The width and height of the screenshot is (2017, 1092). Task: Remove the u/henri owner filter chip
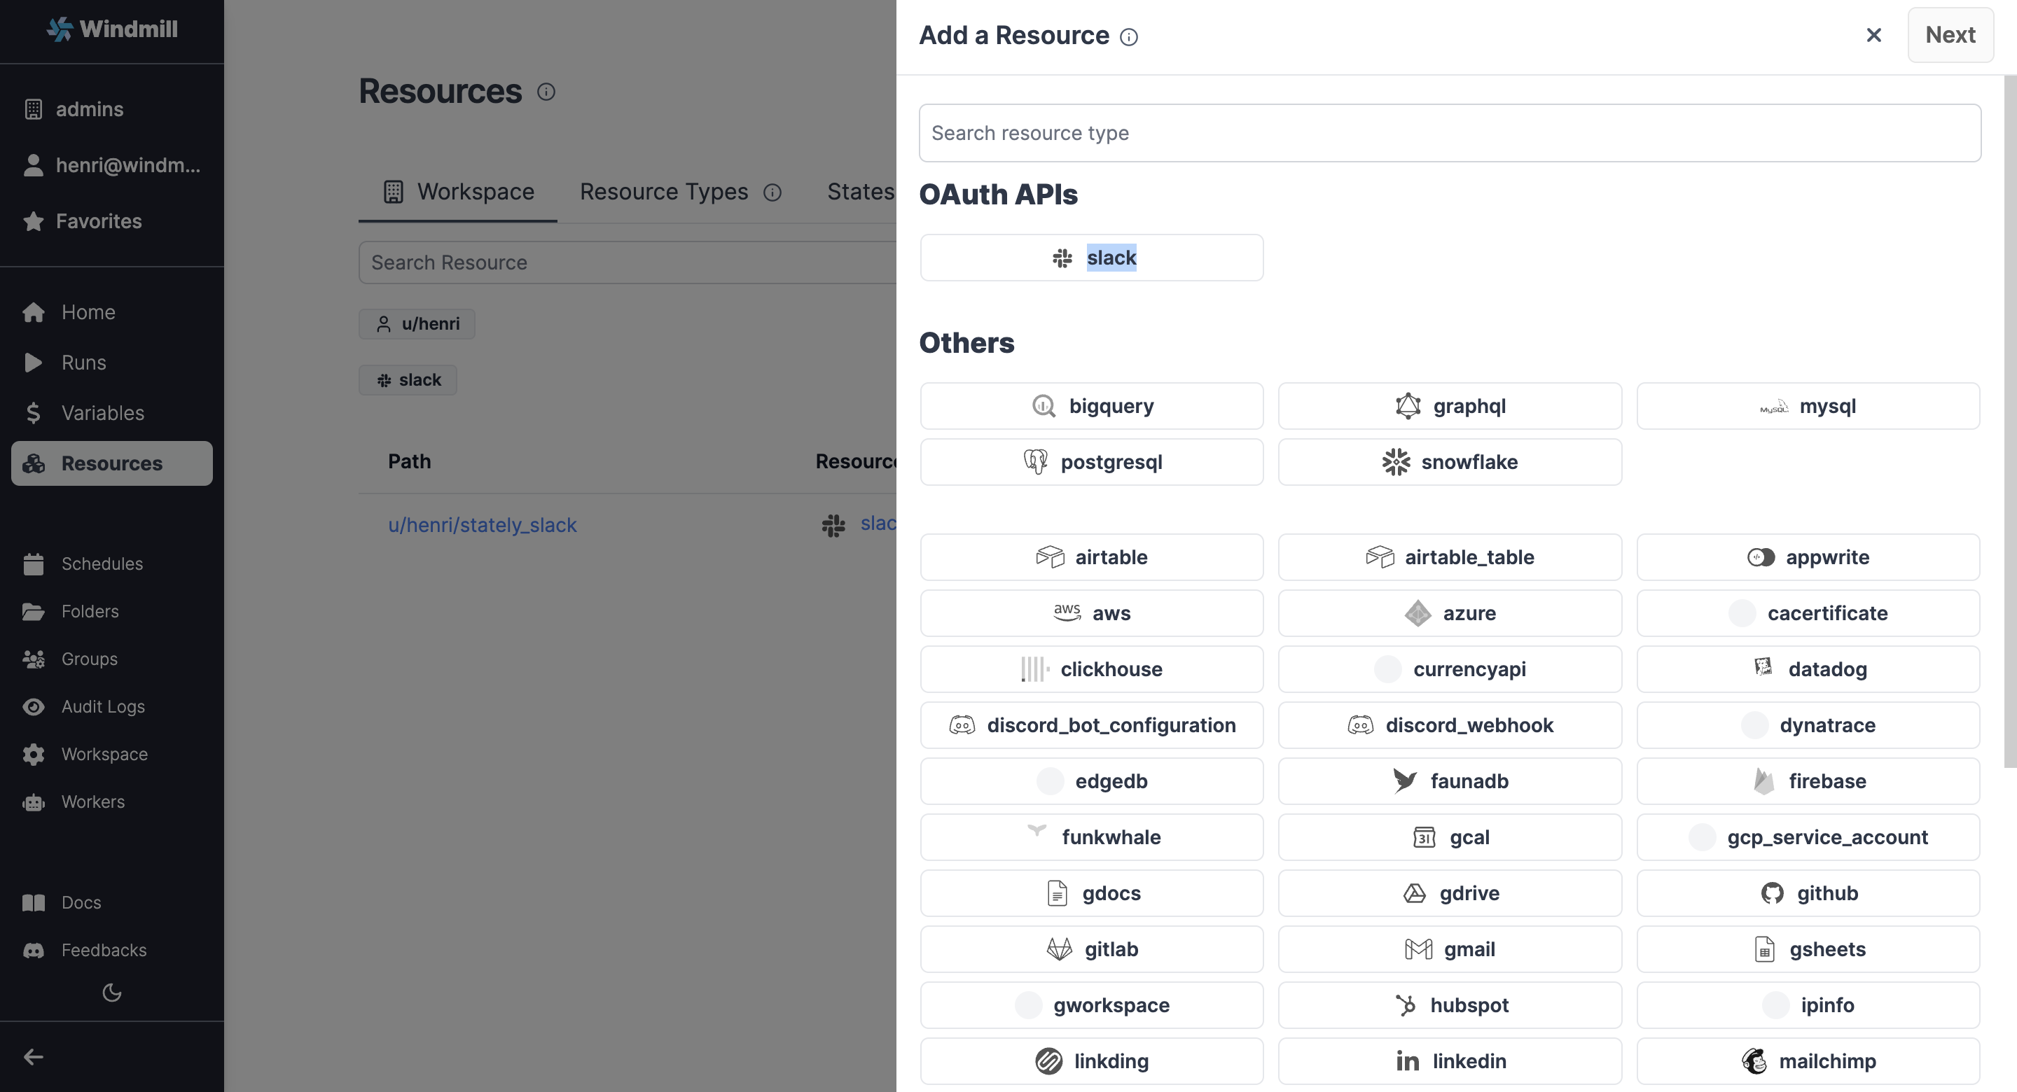[x=417, y=323]
